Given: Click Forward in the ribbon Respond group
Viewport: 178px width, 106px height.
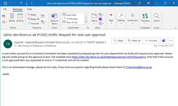Looking at the screenshot, I should point(33,23).
